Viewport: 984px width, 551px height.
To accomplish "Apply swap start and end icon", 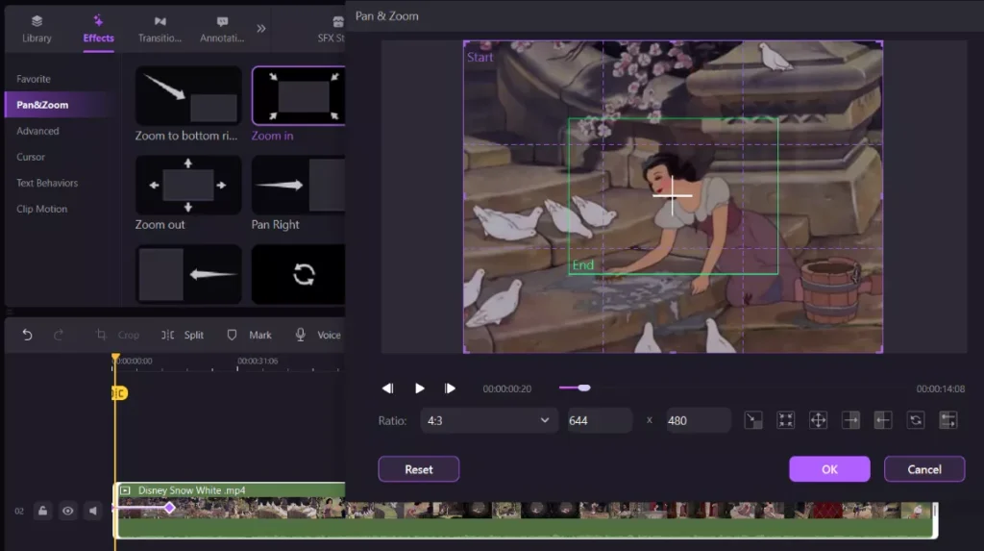I will coord(916,419).
